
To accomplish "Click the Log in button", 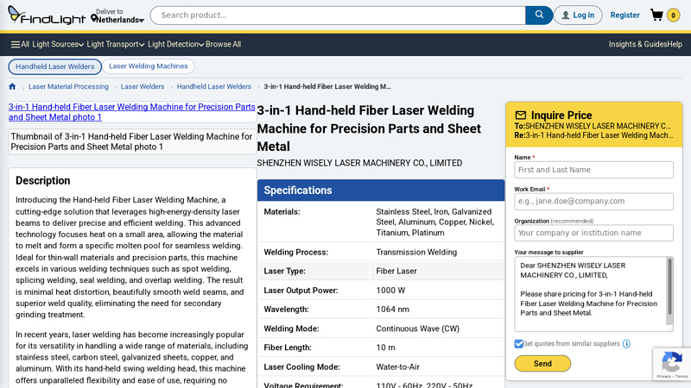I will (578, 15).
